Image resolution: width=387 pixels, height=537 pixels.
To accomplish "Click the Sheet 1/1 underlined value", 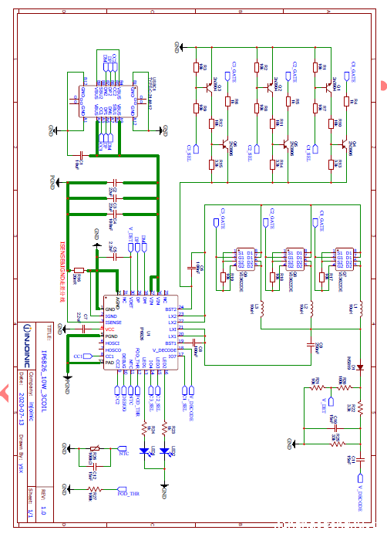I will (x=31, y=514).
